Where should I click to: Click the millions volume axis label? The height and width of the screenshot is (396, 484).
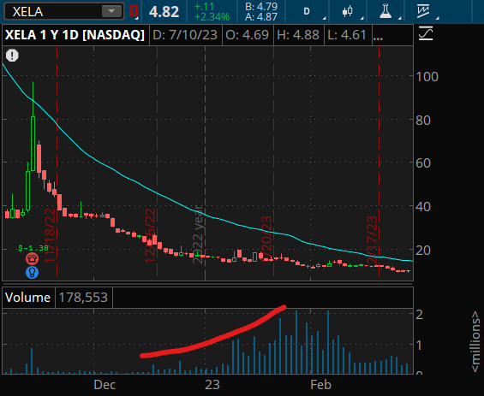pos(475,341)
